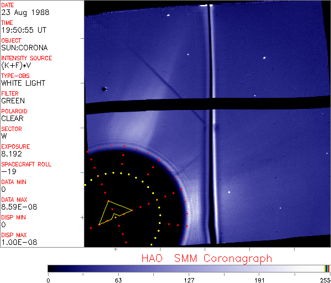This screenshot has width=331, height=283.
Task: Click the SUN:CORONA object value
Action: tap(23, 48)
